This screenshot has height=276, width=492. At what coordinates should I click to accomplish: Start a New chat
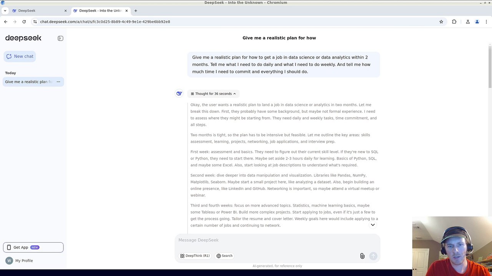click(20, 56)
